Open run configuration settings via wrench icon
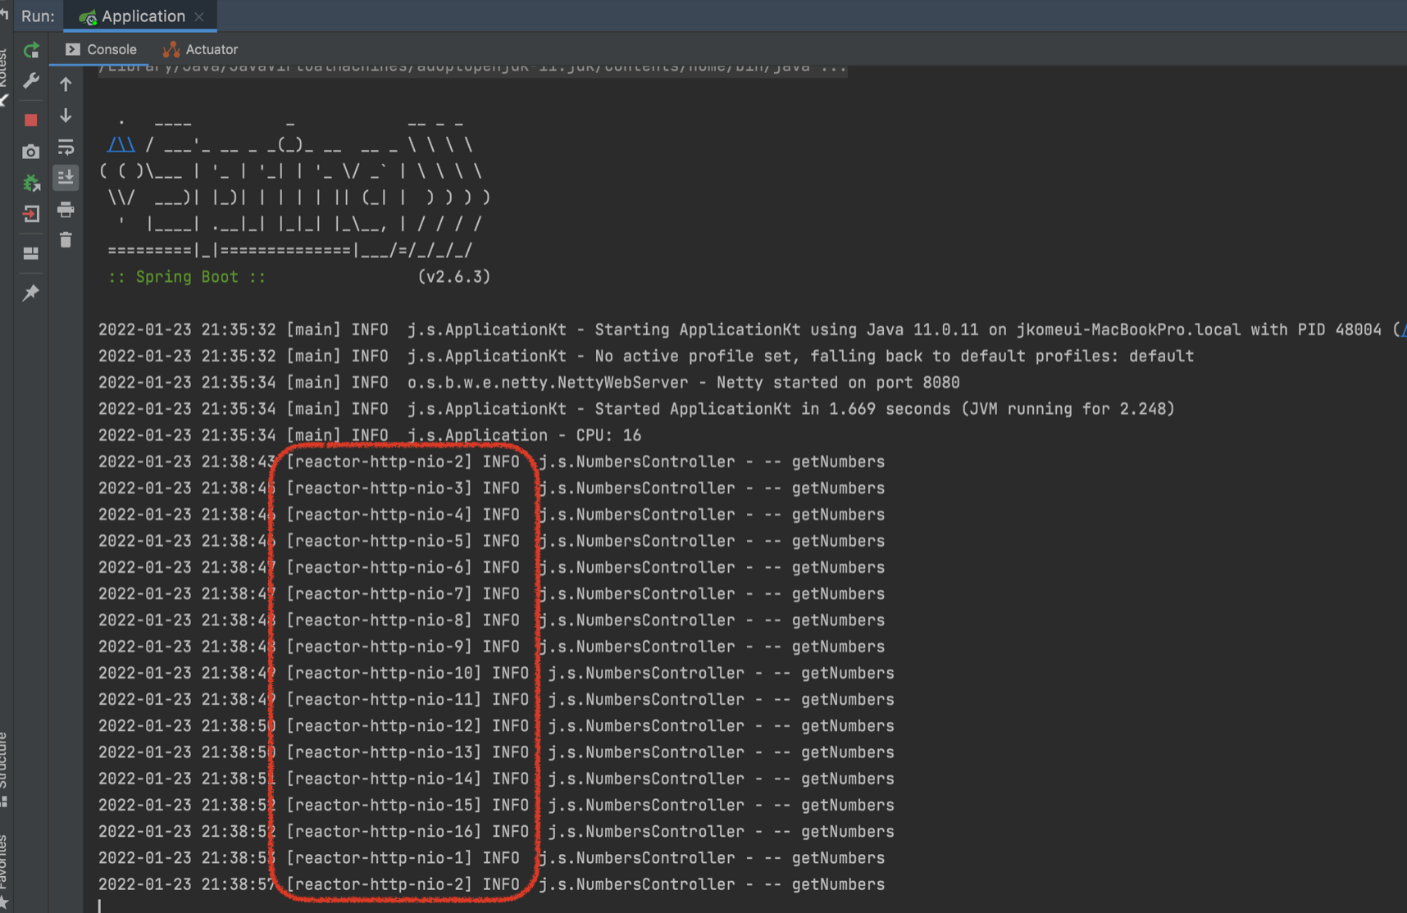 coord(30,81)
